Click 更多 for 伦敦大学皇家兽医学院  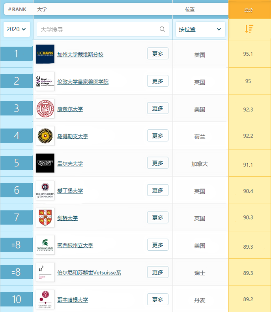[x=158, y=81]
